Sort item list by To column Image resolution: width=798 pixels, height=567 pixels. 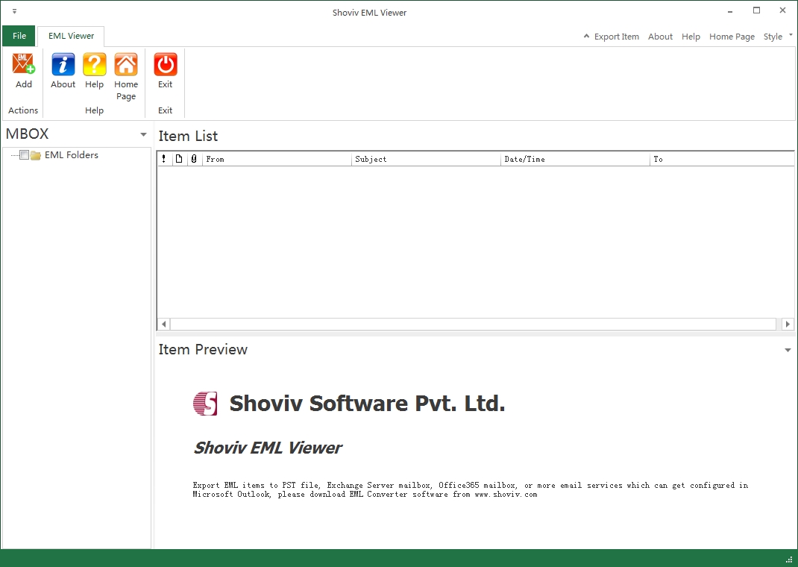[722, 160]
